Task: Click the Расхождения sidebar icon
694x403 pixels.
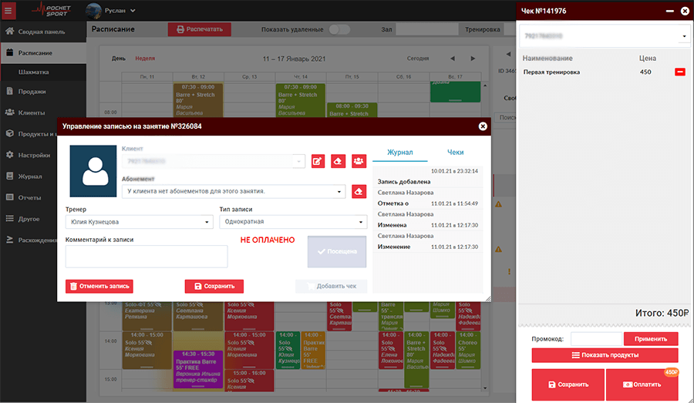Action: click(9, 240)
